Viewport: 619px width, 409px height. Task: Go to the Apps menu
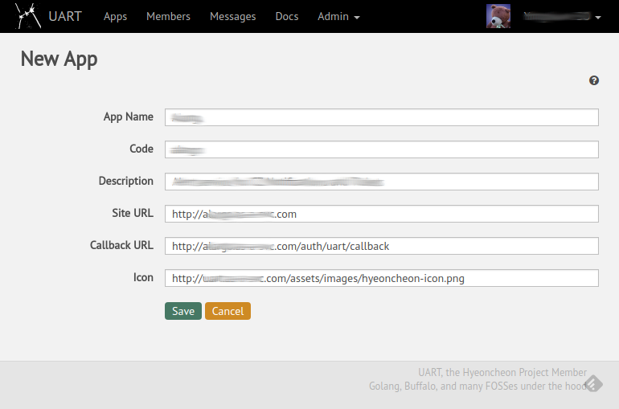[115, 17]
